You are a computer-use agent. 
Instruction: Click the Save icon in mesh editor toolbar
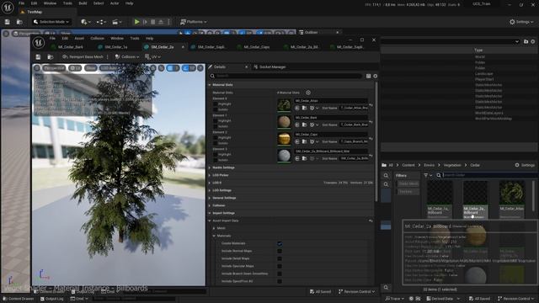click(38, 56)
